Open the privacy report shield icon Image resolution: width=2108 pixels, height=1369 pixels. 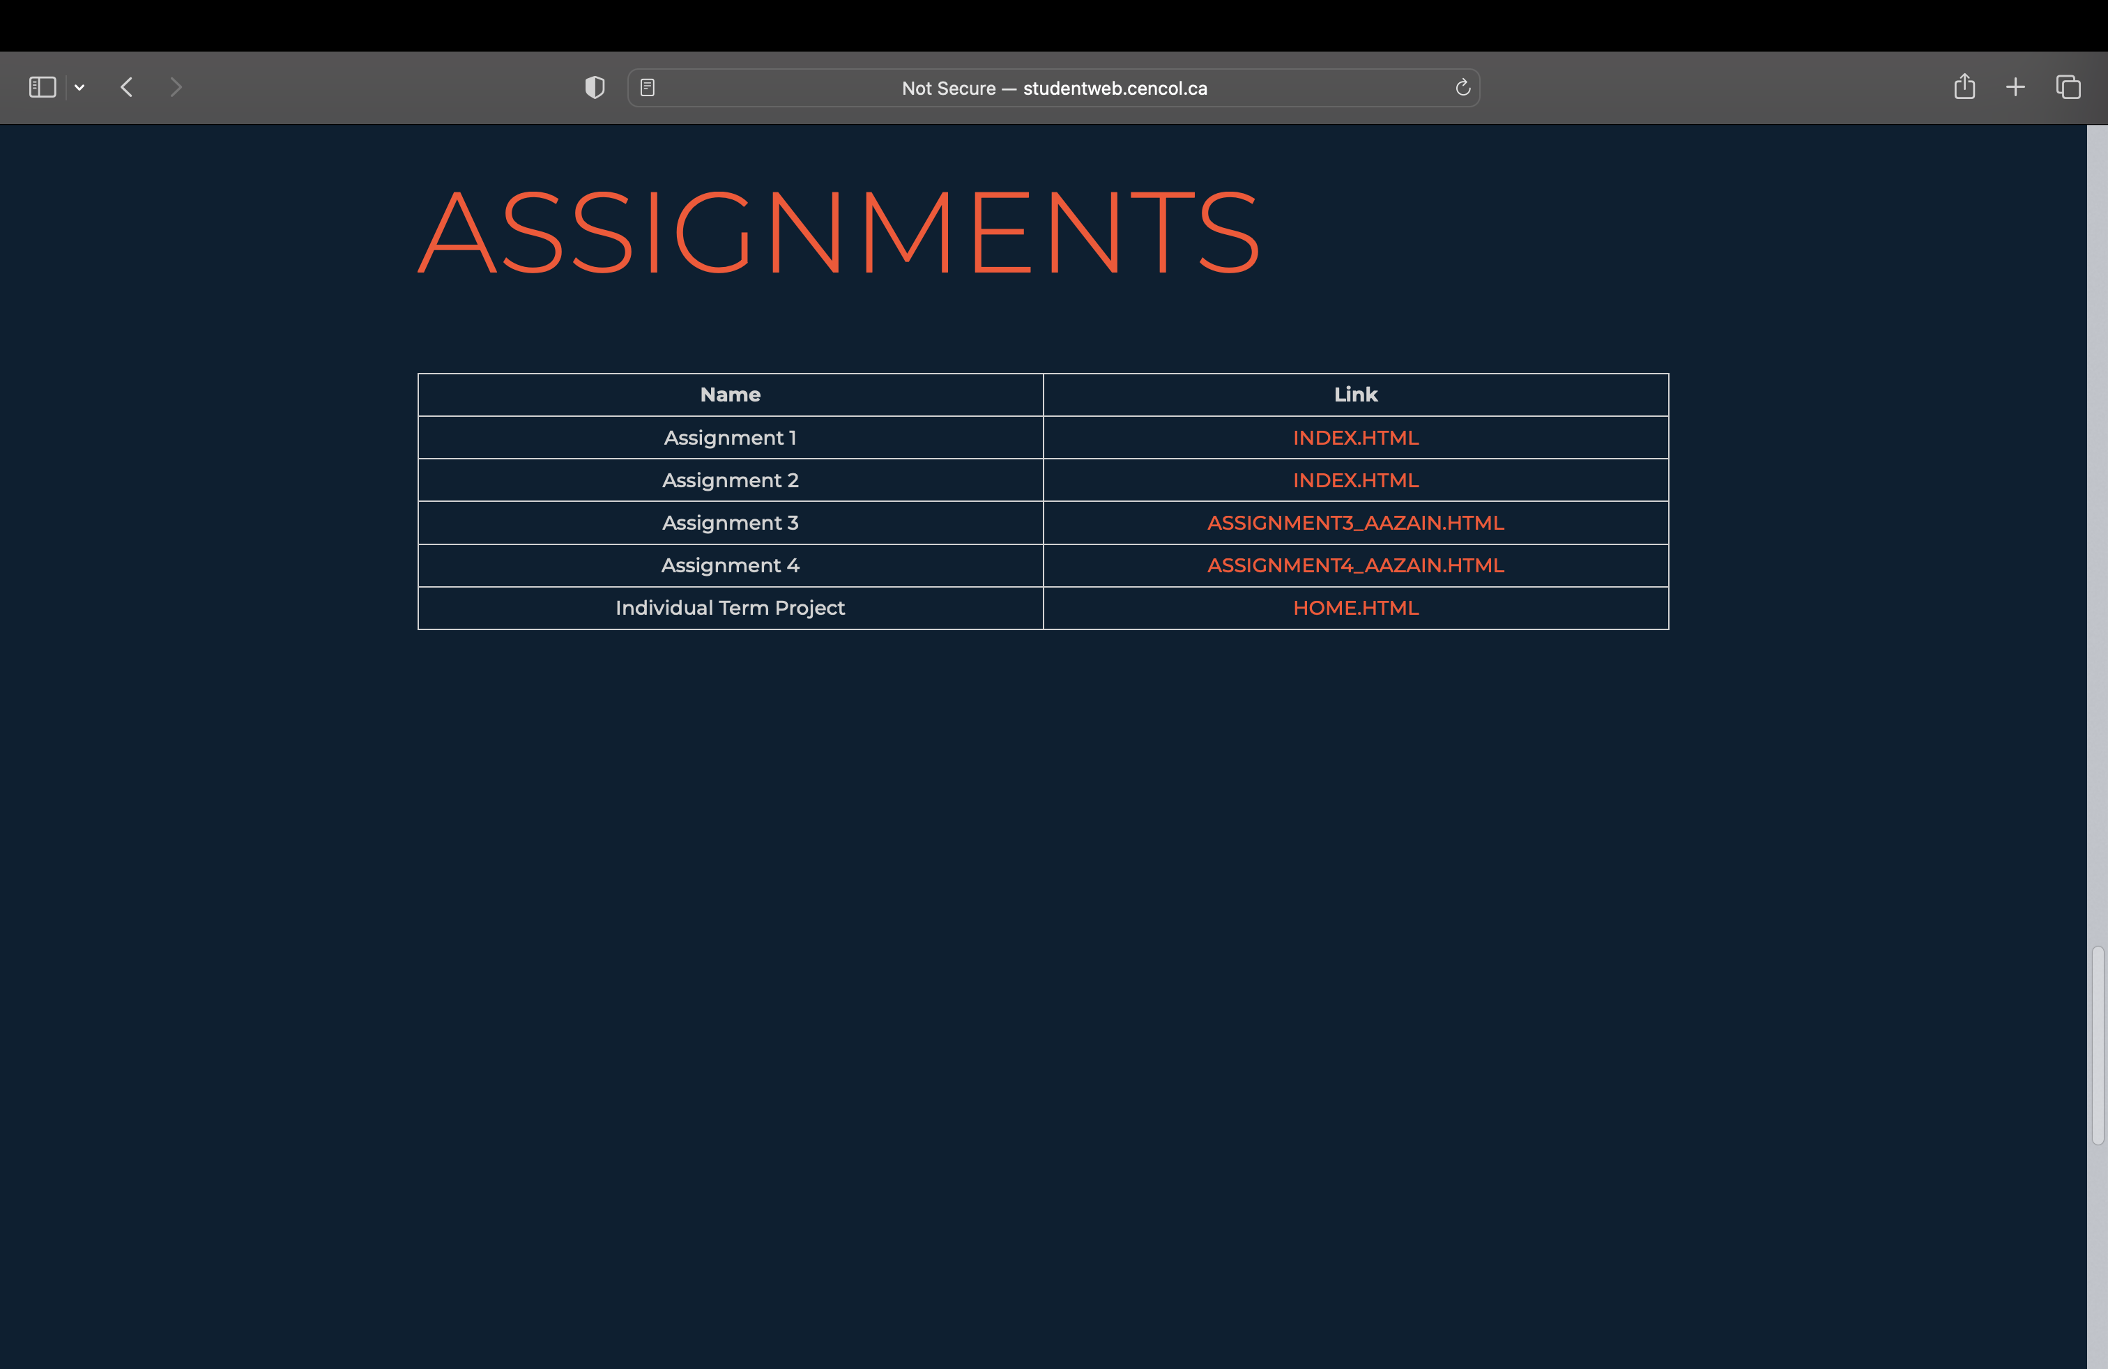tap(595, 86)
